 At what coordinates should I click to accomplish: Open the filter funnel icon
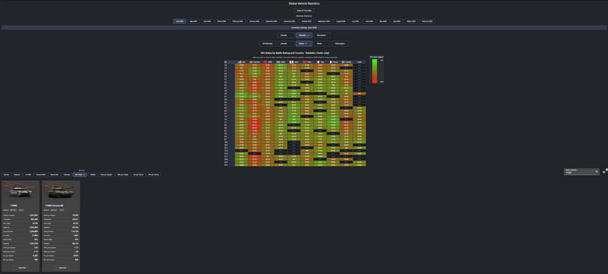(604, 172)
